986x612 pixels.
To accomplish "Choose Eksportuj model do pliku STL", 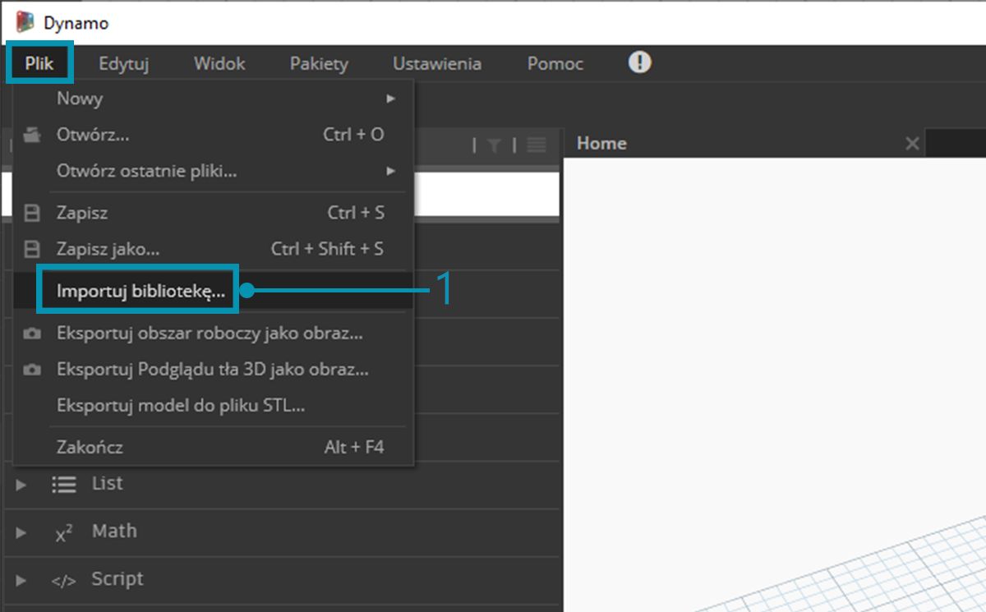I will (x=214, y=406).
